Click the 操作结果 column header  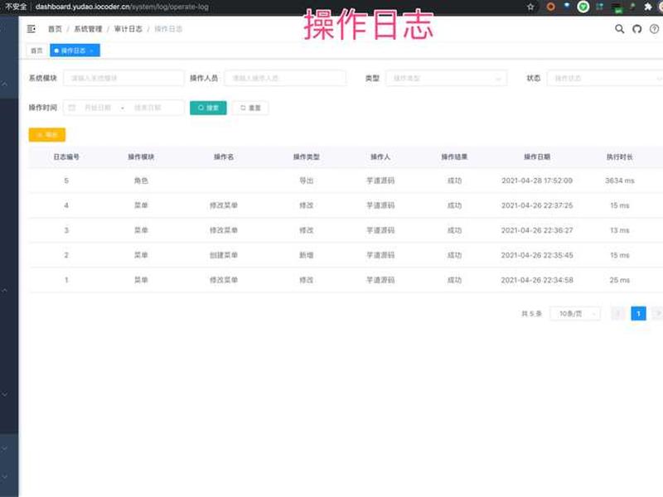454,157
